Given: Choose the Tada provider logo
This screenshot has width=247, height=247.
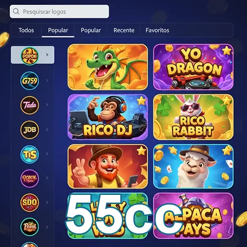Looking at the screenshot, I should click(x=29, y=105).
